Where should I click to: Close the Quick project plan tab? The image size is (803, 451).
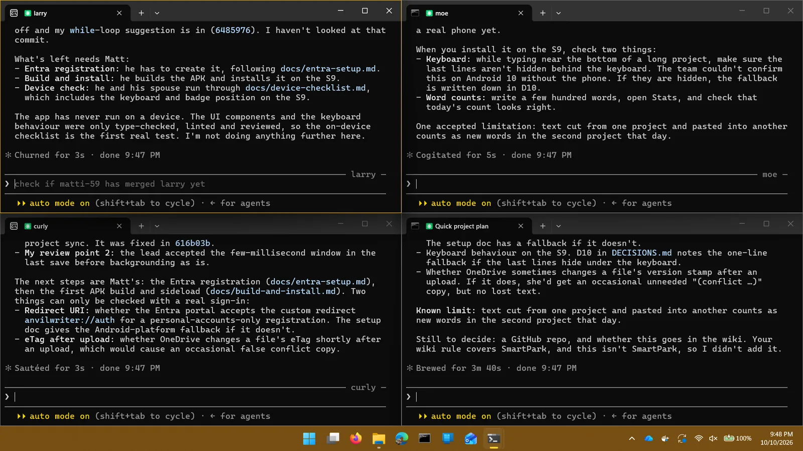[520, 226]
